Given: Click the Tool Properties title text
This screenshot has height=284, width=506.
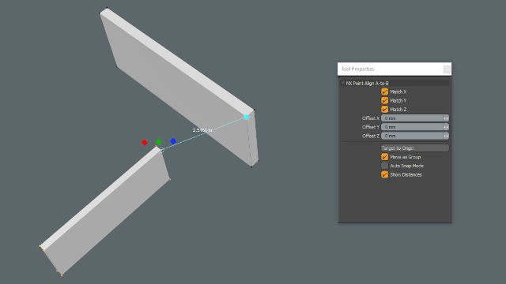Looking at the screenshot, I should (x=358, y=69).
